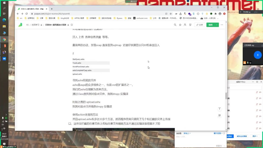Expand arrow beside 发送(S) button

pyautogui.click(x=224, y=146)
